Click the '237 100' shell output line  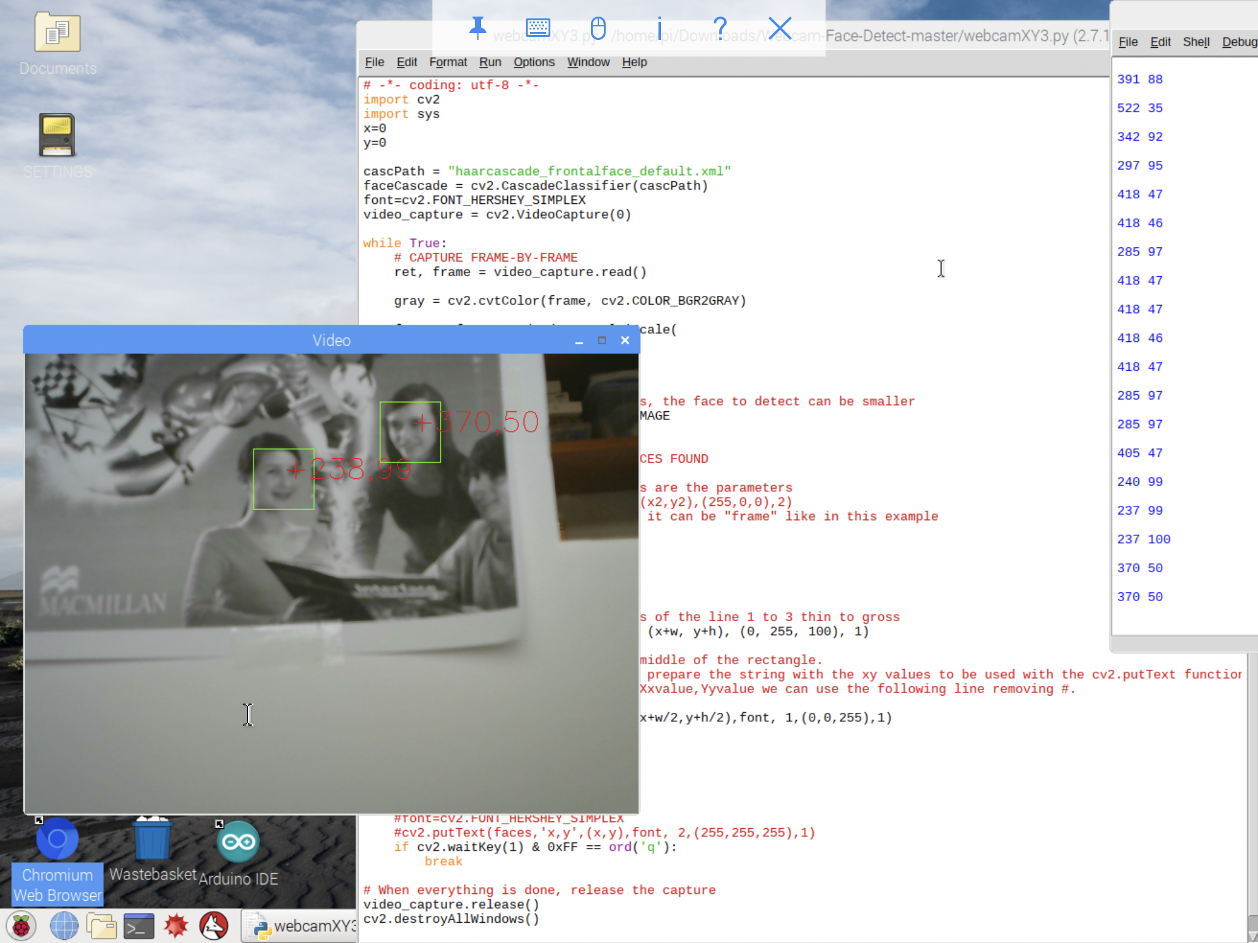[x=1144, y=539]
